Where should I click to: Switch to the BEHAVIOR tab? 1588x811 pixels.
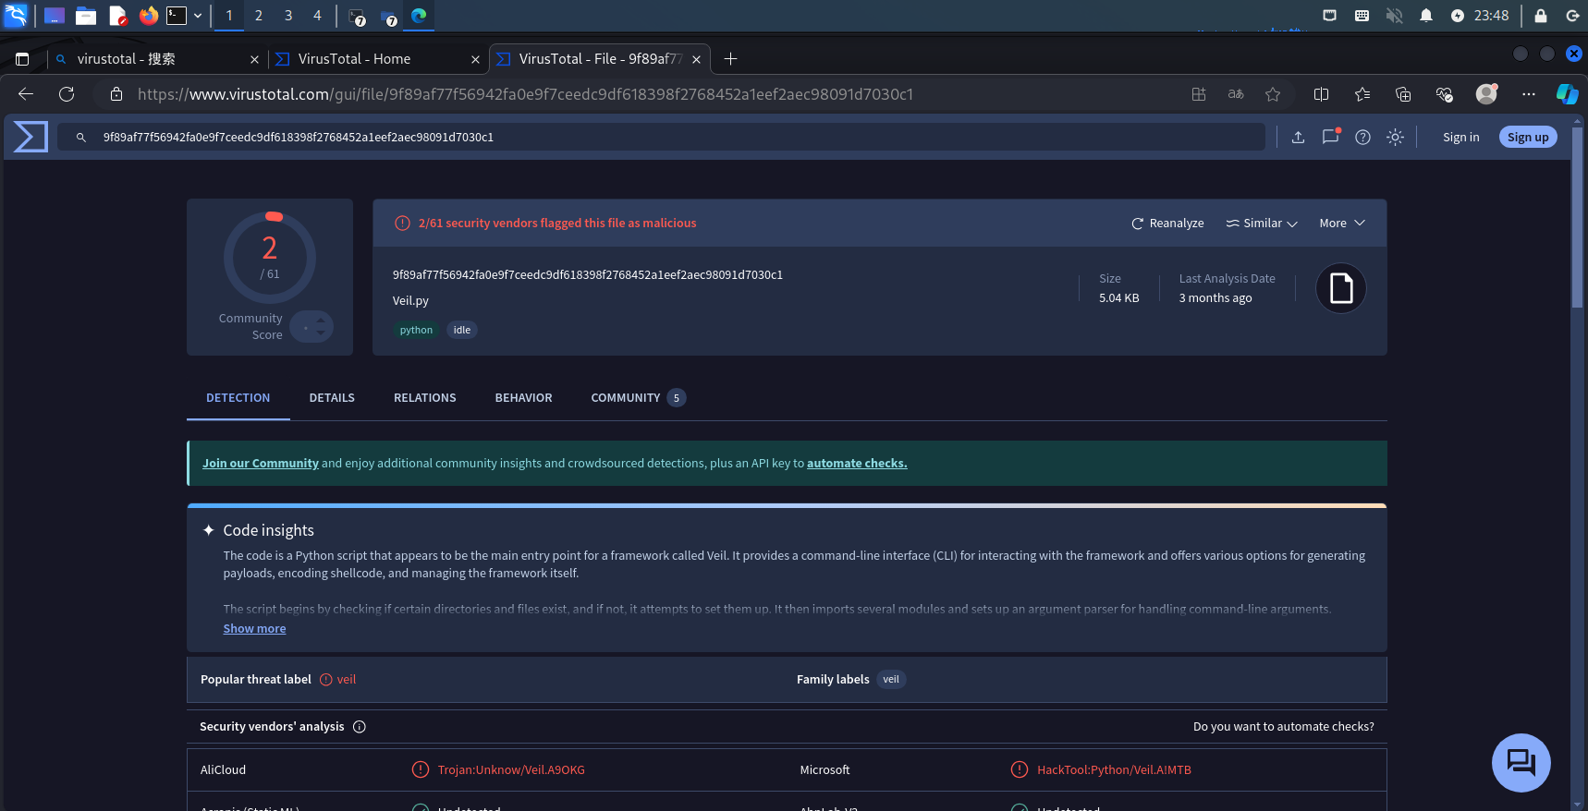(x=523, y=398)
